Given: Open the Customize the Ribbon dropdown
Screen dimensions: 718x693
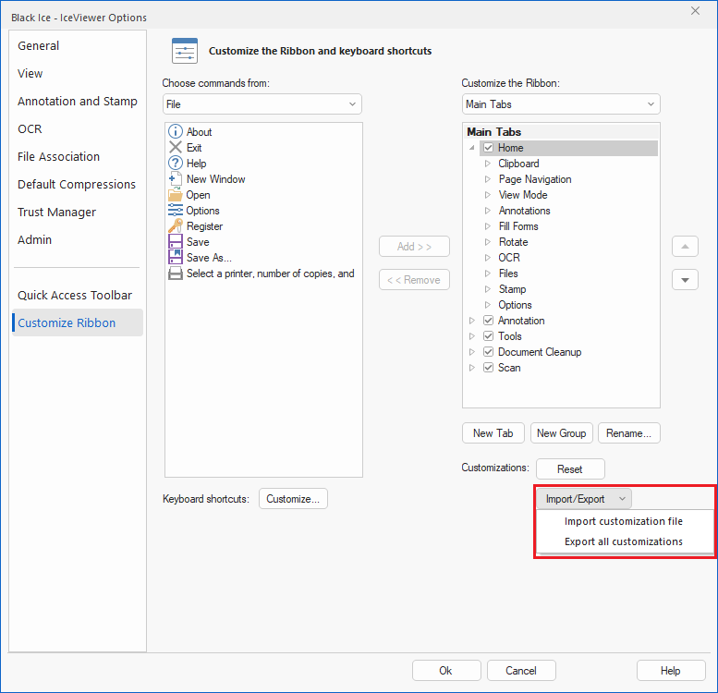Looking at the screenshot, I should (x=561, y=103).
